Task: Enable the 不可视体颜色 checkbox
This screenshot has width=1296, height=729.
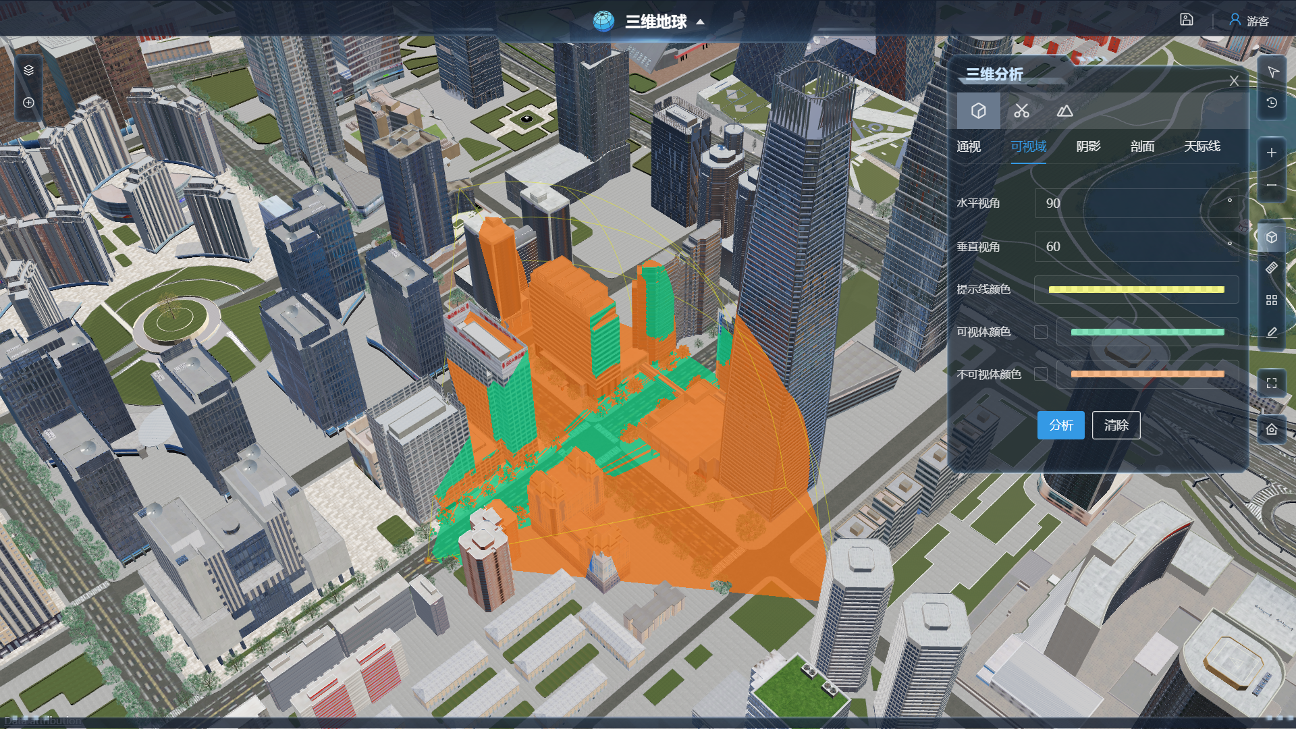Action: pos(1041,375)
